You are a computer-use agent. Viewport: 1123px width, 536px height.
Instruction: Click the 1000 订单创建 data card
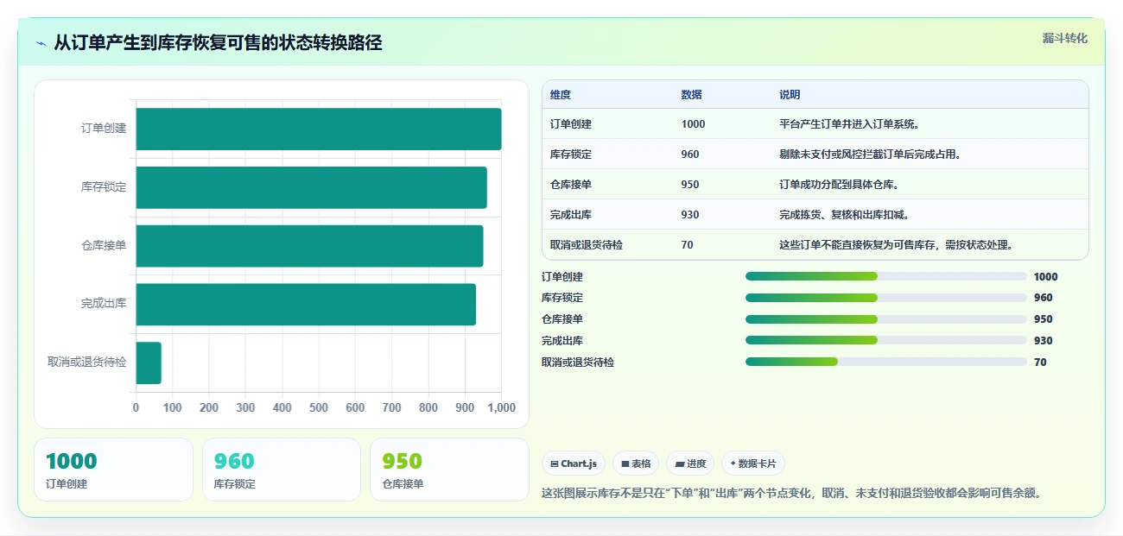(113, 470)
